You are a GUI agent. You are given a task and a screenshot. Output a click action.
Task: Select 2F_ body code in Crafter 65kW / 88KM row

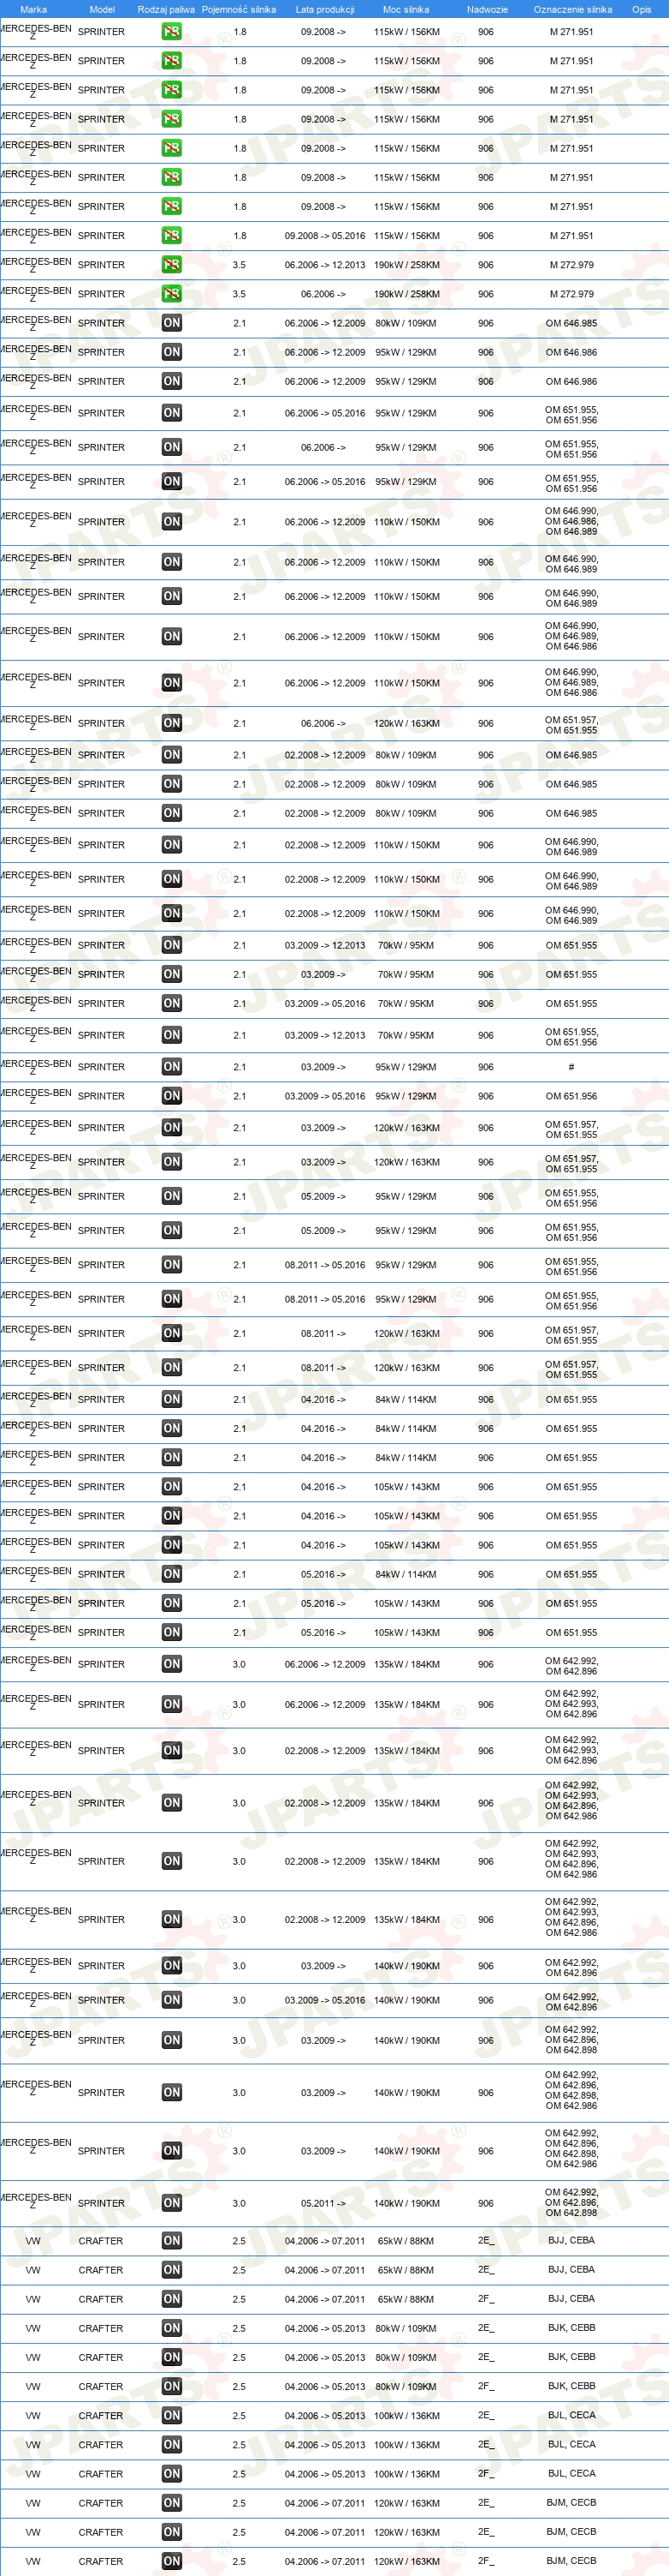tap(485, 2299)
